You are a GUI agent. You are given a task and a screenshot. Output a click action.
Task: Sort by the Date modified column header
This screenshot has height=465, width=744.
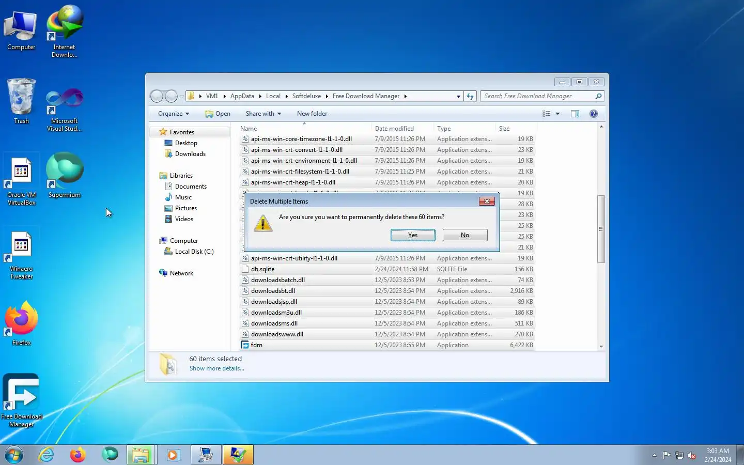pyautogui.click(x=402, y=129)
